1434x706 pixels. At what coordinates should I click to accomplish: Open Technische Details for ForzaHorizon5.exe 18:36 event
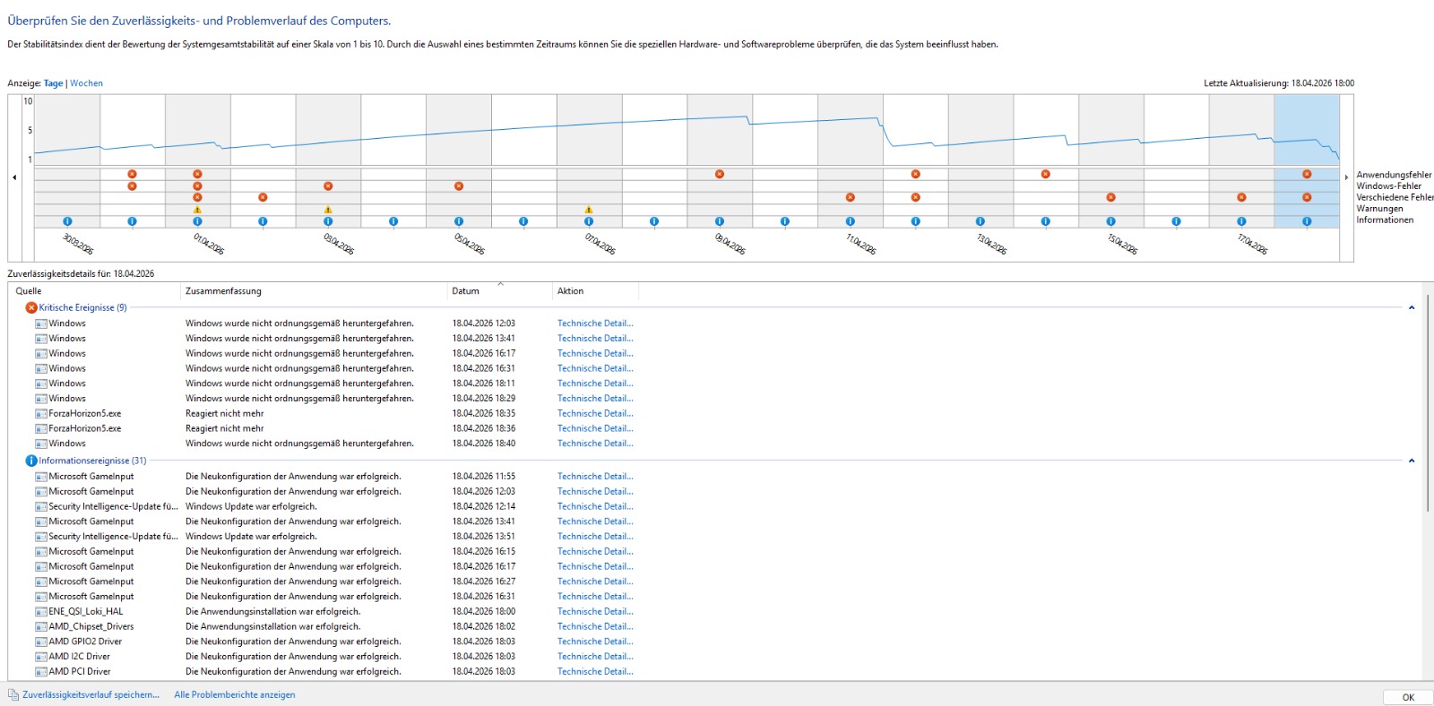coord(595,428)
